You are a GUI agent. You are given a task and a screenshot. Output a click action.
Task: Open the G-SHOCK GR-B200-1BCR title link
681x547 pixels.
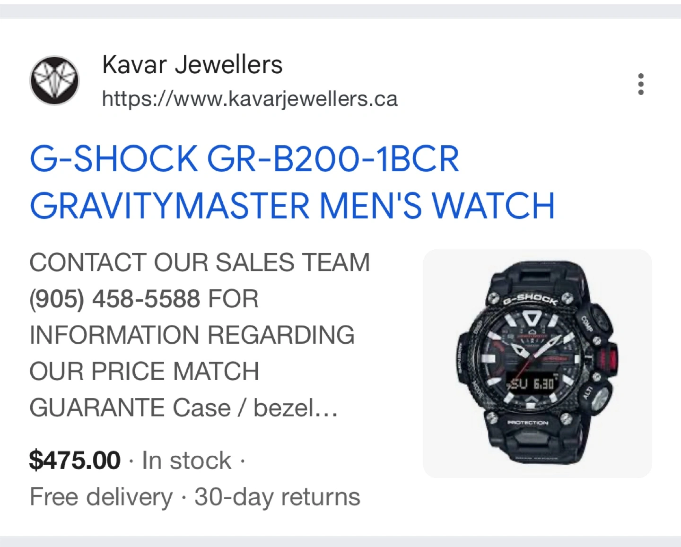point(244,158)
